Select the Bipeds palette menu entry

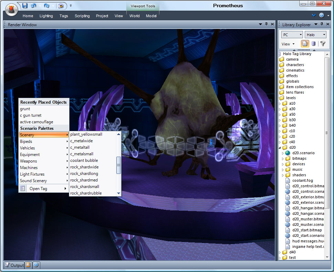[44, 142]
